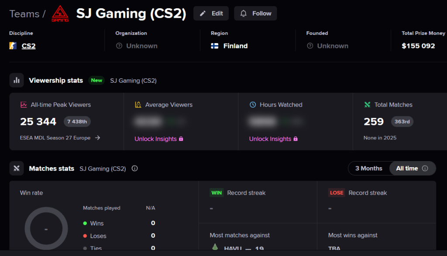Switch to the 3 Months tab
Image resolution: width=447 pixels, height=256 pixels.
368,168
